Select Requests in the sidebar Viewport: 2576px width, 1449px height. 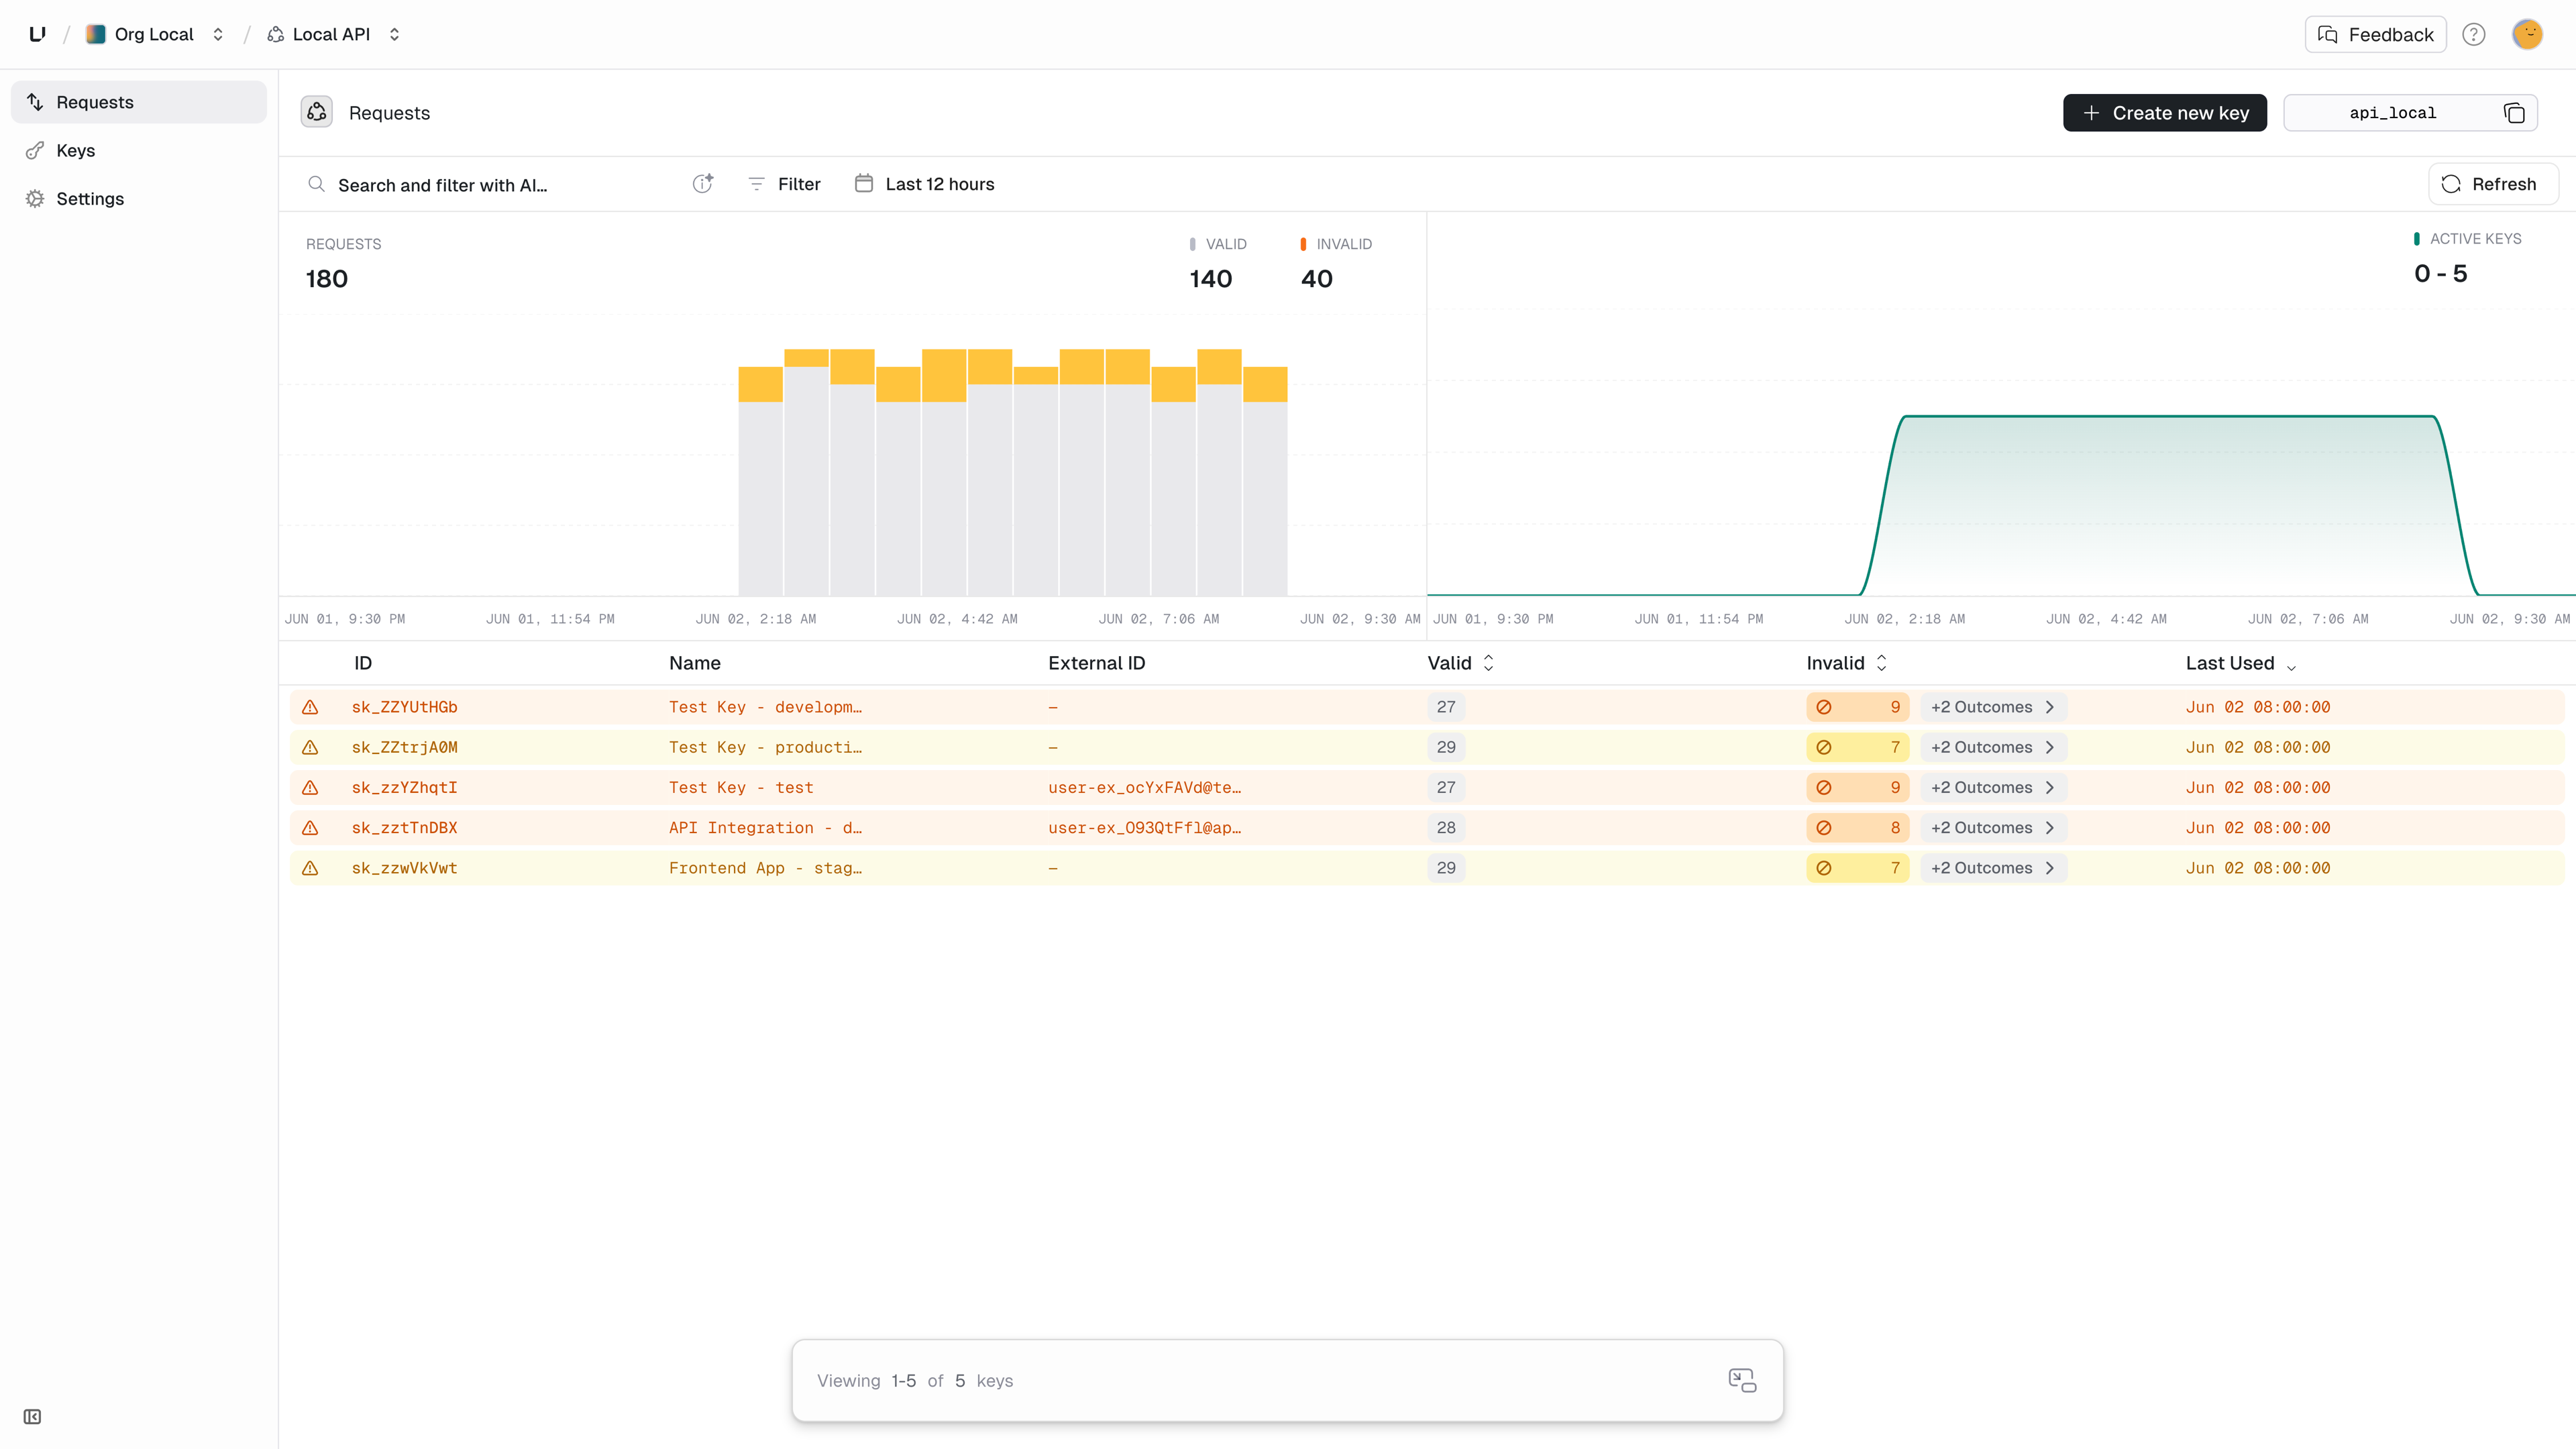(139, 102)
